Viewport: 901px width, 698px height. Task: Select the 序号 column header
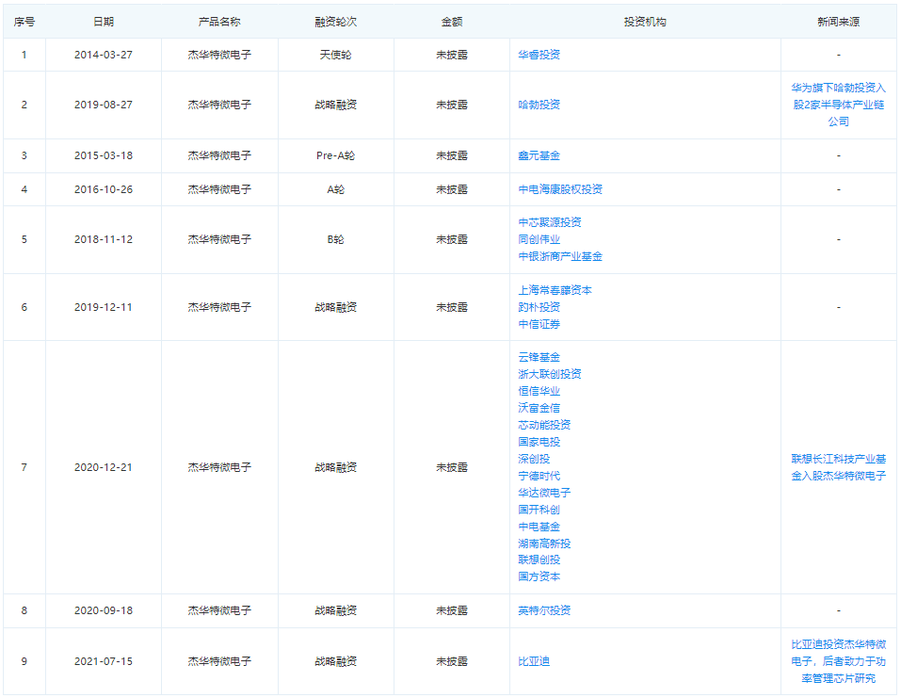24,22
